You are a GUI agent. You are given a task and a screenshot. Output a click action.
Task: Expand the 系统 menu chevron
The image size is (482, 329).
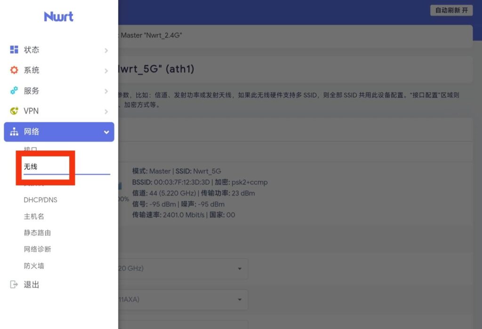(106, 70)
